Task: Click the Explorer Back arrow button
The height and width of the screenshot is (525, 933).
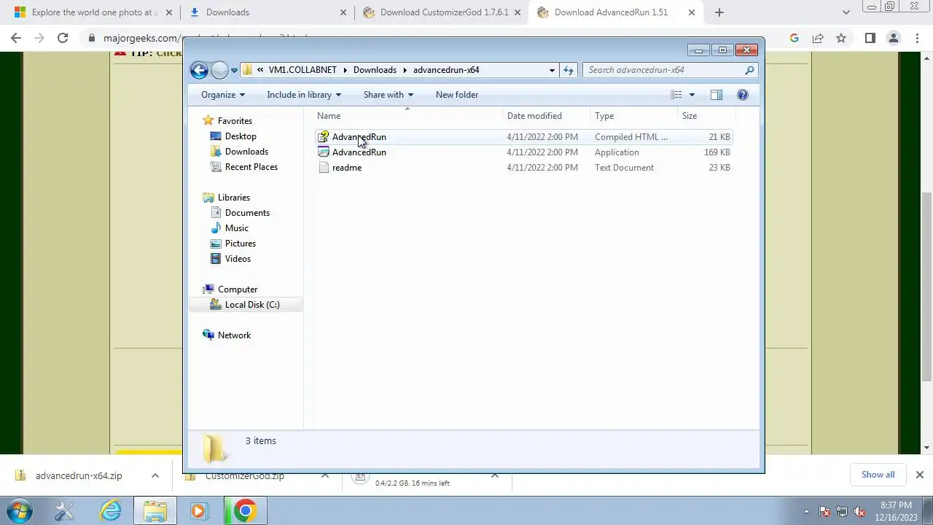Action: coord(199,70)
